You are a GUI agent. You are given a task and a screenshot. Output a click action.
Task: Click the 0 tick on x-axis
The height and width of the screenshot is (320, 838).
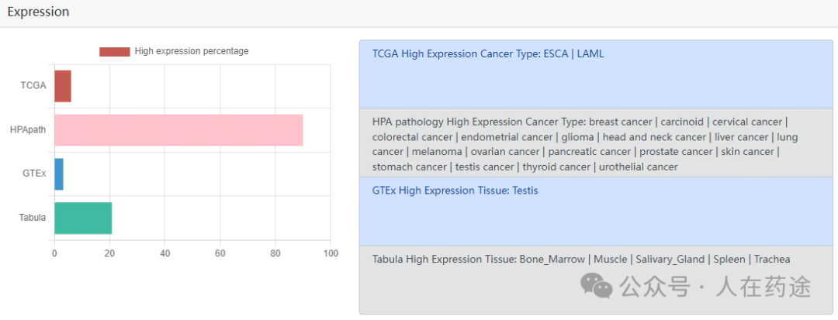[x=54, y=254]
